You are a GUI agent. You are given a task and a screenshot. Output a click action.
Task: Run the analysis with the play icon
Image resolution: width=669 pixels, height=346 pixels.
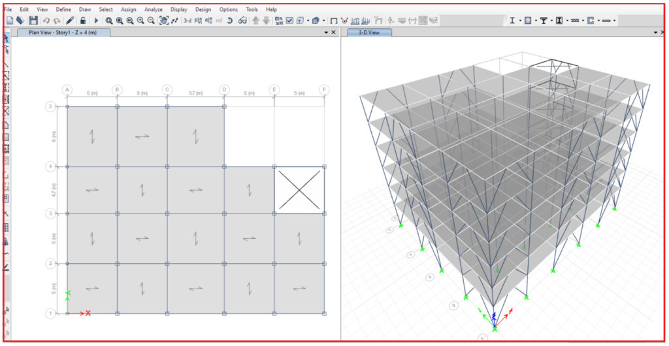[x=96, y=20]
